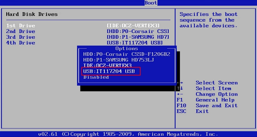Choose IDE:OCZ-VERTEX3 in Options popup
Viewport: 257px width, 137px height.
[x=107, y=66]
